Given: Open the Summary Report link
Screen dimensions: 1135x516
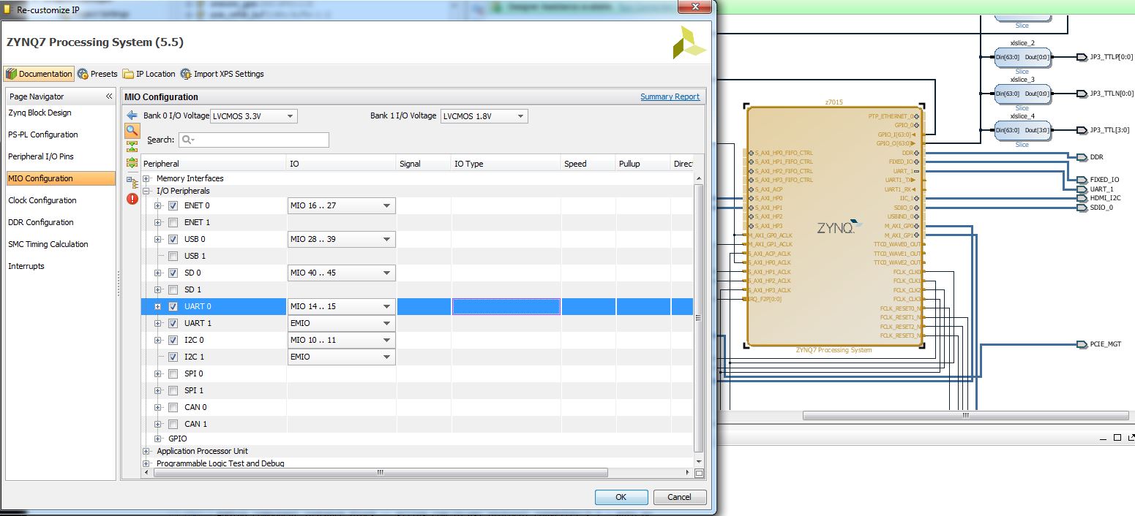Looking at the screenshot, I should coord(670,96).
